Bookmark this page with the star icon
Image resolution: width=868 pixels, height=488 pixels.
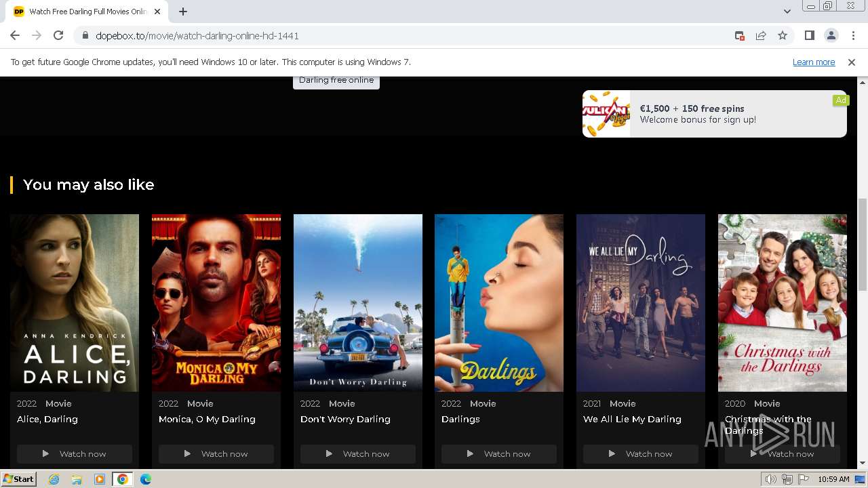coord(783,36)
